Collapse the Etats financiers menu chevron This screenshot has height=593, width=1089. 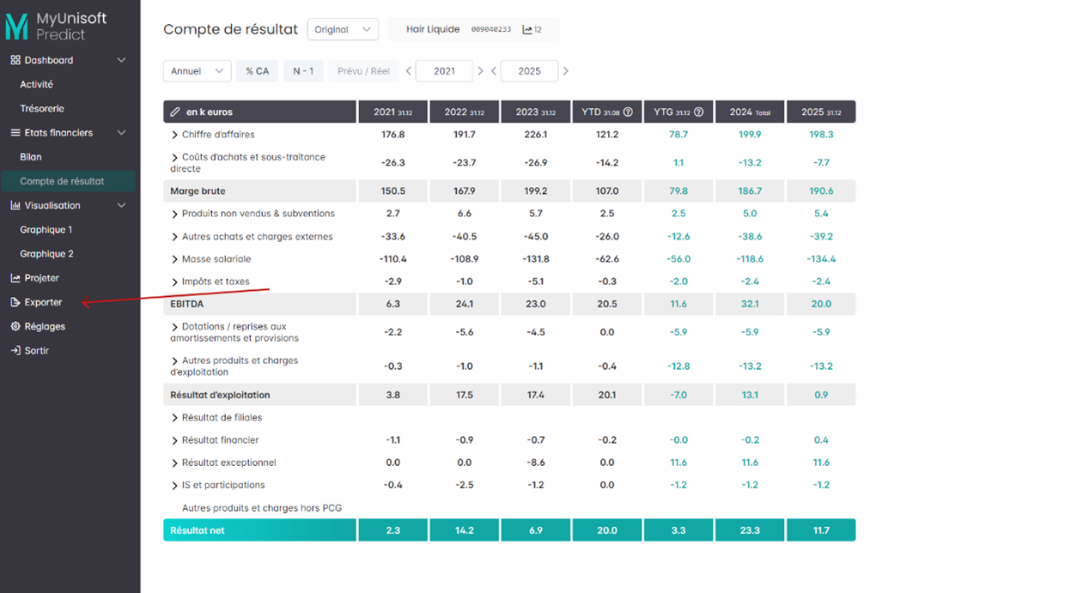(x=121, y=133)
